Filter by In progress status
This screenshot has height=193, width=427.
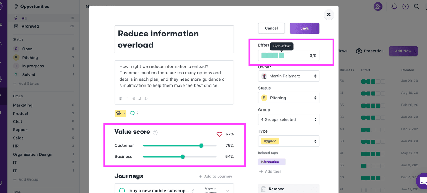[33, 66]
